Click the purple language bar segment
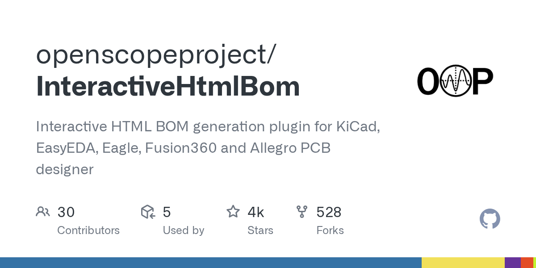Screen dimensions: 536x268 coord(512,263)
